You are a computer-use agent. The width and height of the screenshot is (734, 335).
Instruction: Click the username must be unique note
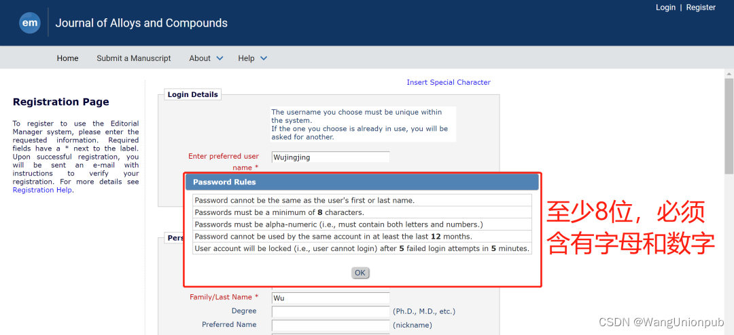click(x=363, y=124)
